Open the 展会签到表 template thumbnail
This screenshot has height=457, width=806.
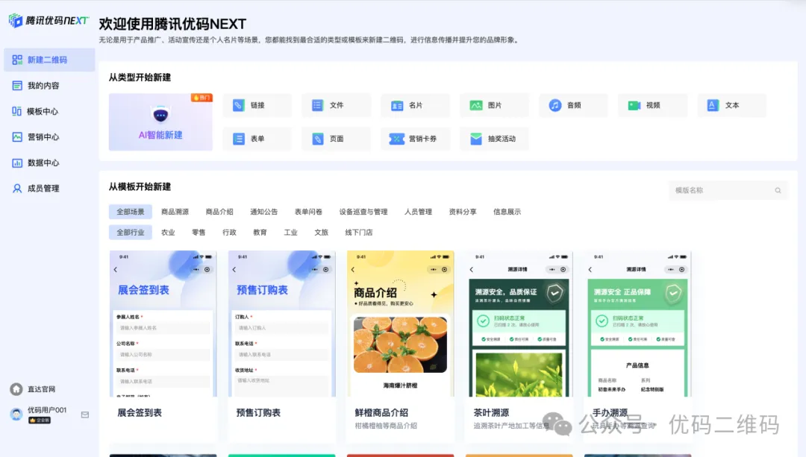pos(163,324)
